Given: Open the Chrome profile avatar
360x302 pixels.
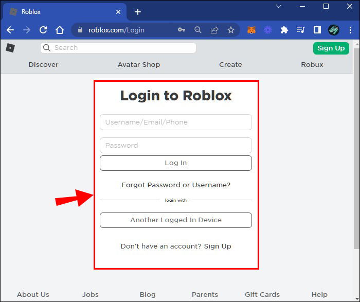Looking at the screenshot, I should (334, 30).
